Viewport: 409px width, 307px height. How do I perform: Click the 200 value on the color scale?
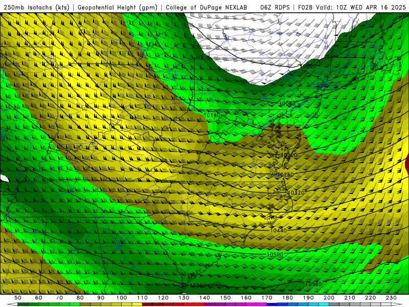[x=329, y=298]
